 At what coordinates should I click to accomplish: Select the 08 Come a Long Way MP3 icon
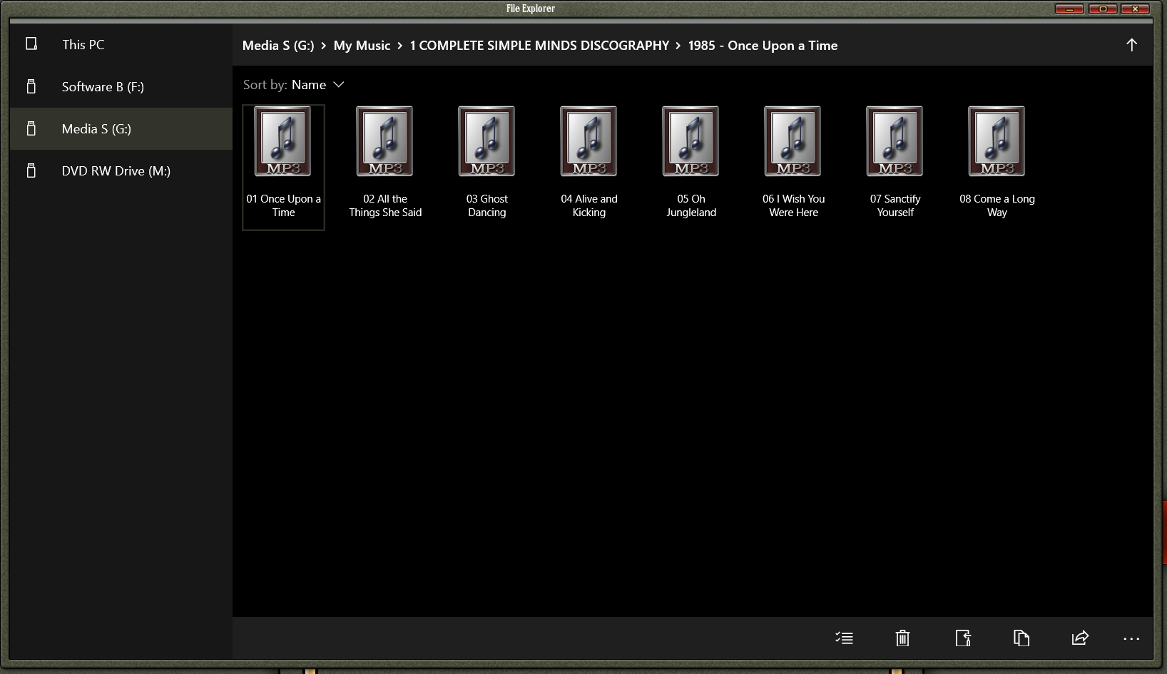pyautogui.click(x=997, y=141)
